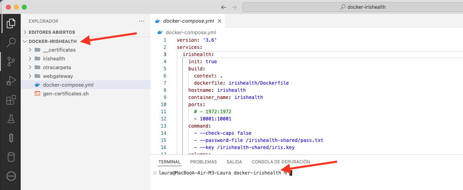This screenshot has width=463, height=190.
Task: Click the database icon in activity bar
Action: (11, 157)
